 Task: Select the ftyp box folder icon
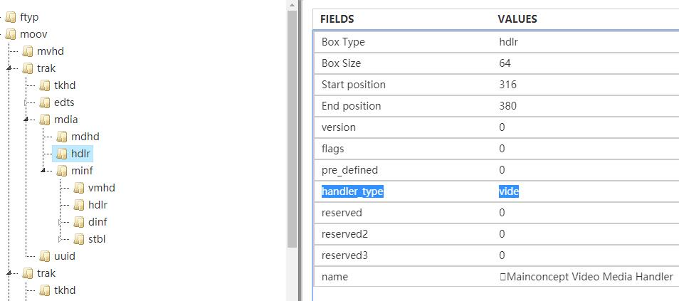[11, 17]
